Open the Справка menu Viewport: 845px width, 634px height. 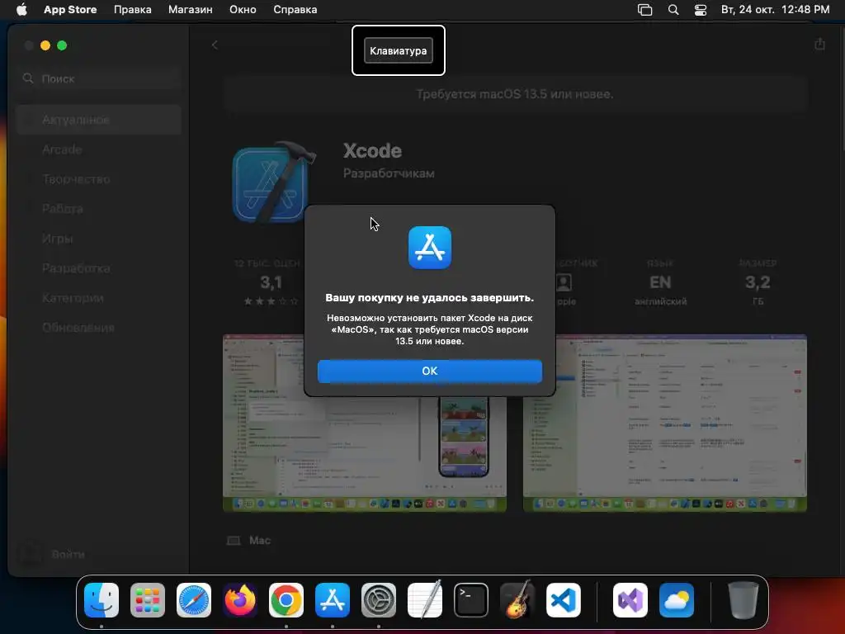coord(295,10)
